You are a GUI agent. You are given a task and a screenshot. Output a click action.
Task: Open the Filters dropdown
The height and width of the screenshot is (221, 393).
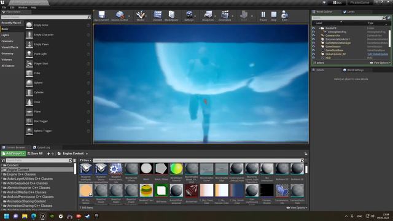(85, 160)
